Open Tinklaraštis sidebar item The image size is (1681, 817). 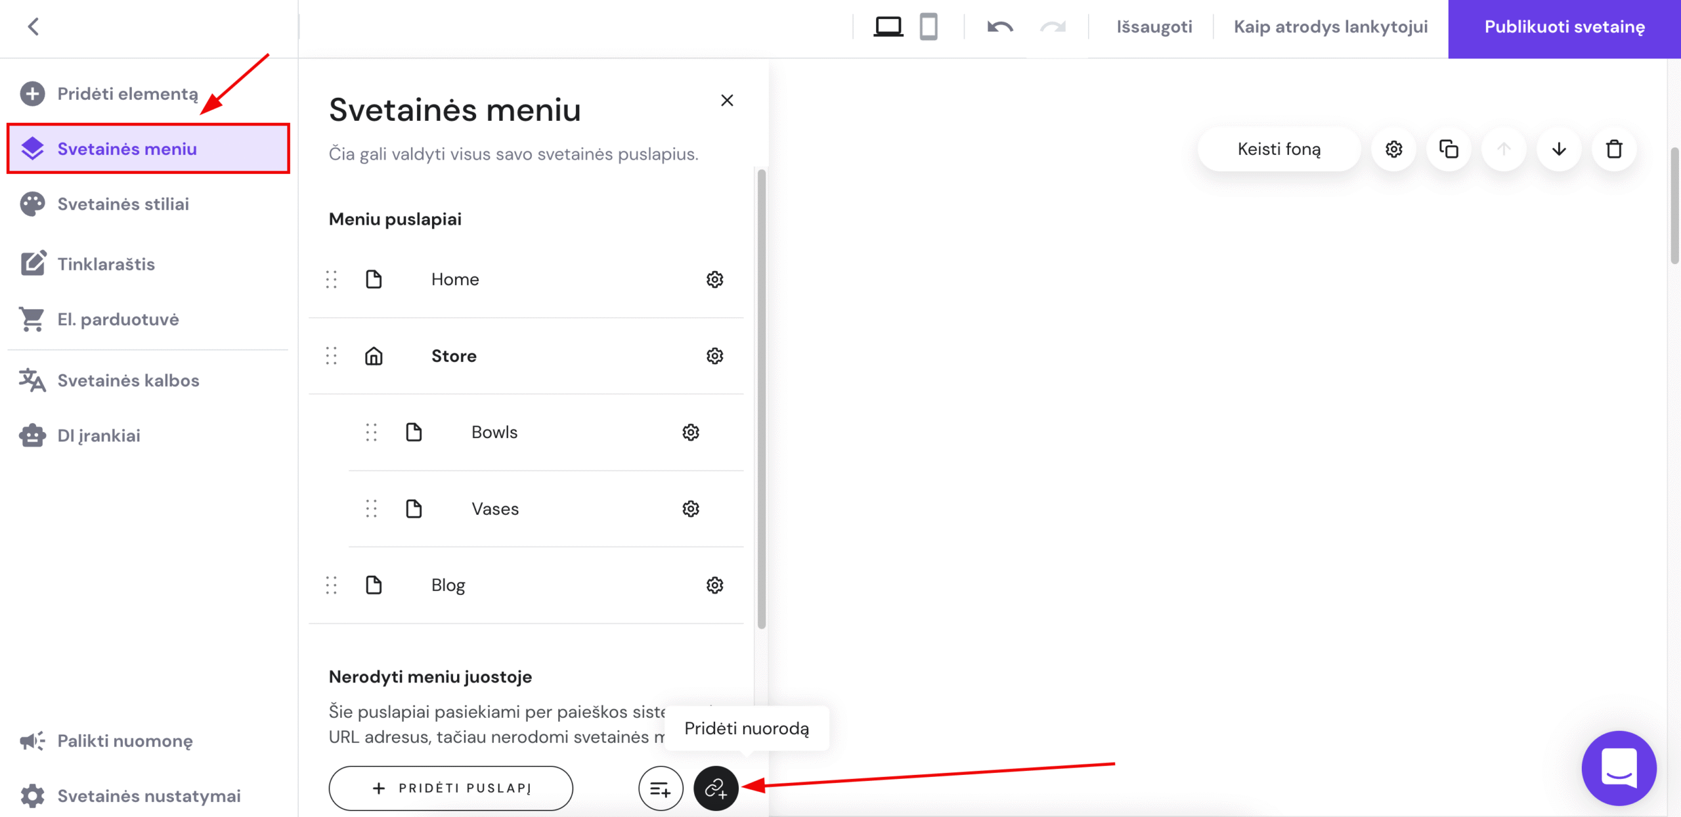click(106, 264)
